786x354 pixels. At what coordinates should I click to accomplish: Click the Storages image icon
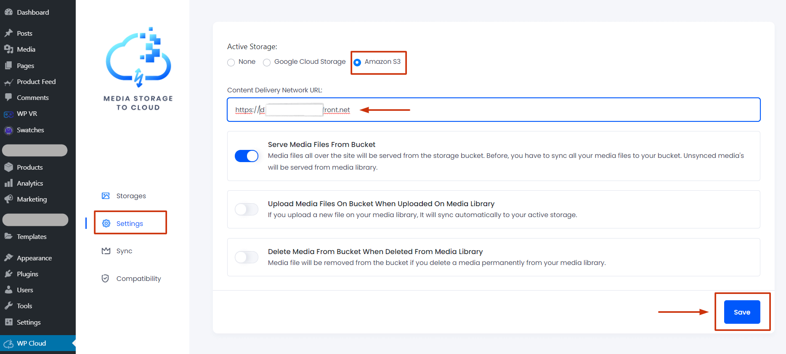click(106, 196)
